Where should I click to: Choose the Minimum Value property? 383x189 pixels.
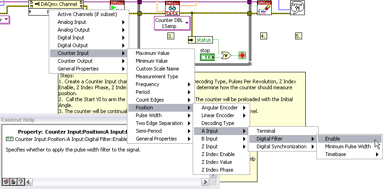pyautogui.click(x=161, y=61)
